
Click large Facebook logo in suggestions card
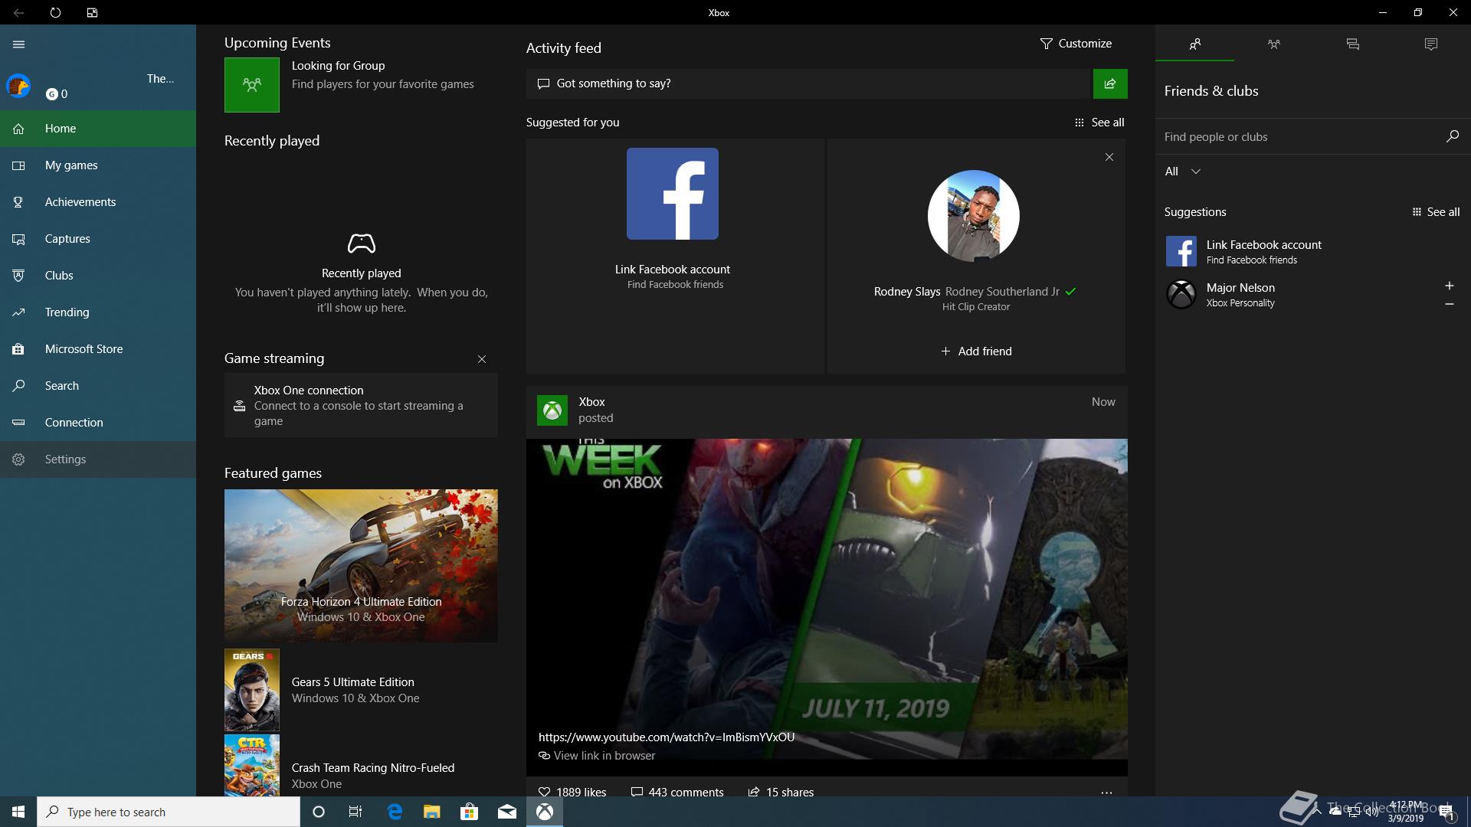click(673, 194)
